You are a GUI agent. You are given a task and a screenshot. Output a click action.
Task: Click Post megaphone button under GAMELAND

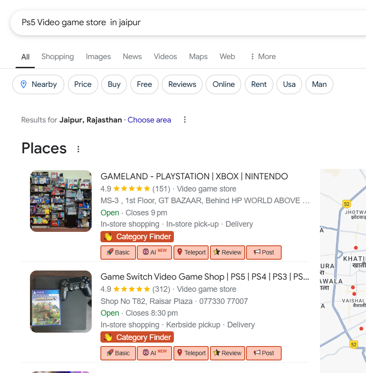tap(263, 252)
